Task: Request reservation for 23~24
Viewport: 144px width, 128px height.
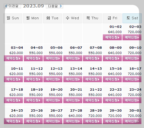Action: click(132, 100)
